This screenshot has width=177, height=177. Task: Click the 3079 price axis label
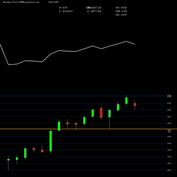pyautogui.click(x=169, y=164)
